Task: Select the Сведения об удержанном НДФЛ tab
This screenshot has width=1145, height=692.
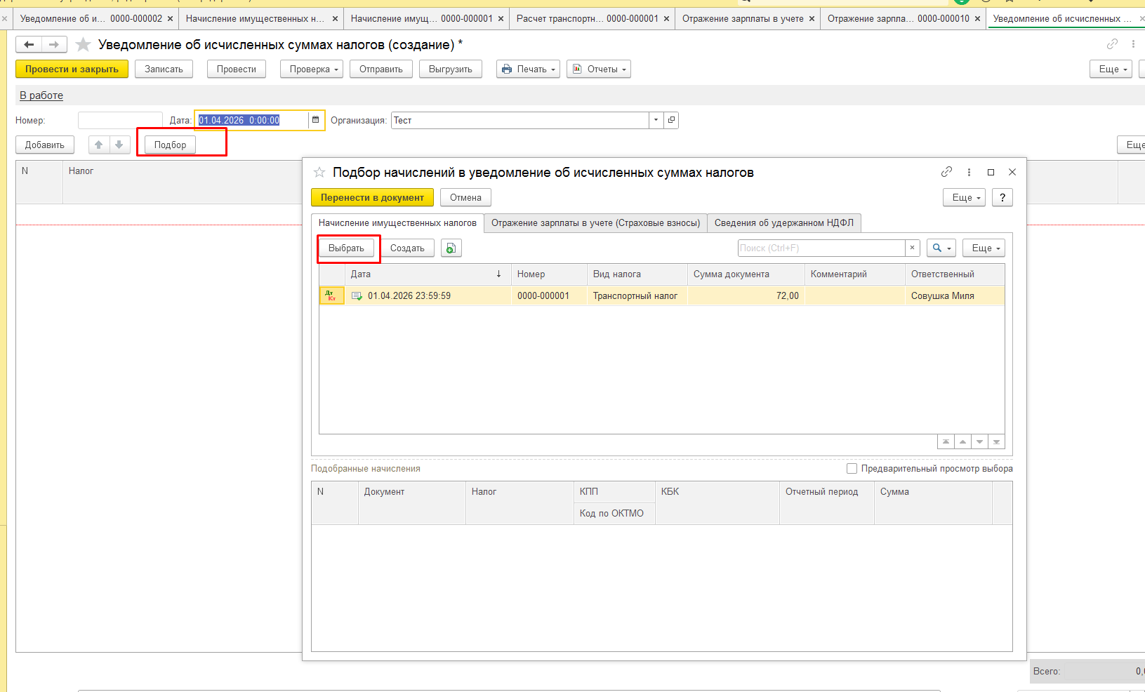Action: (784, 223)
